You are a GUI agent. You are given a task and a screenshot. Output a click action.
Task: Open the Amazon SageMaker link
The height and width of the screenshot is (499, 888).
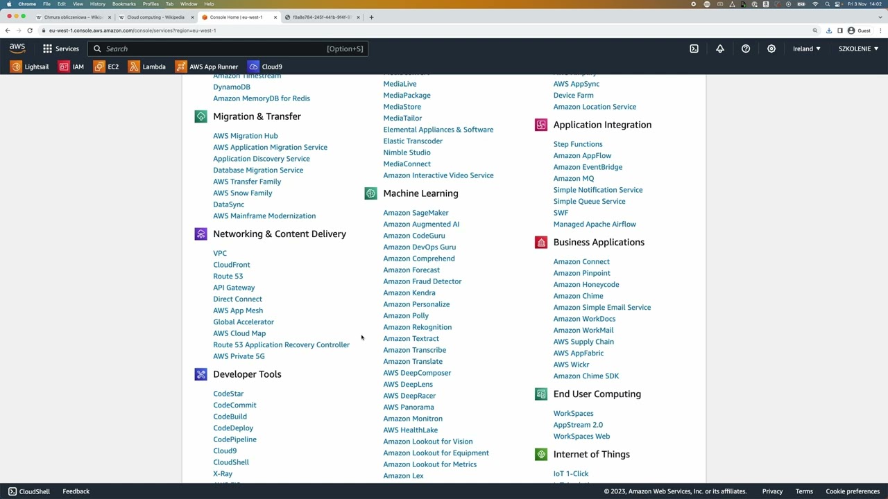(x=416, y=213)
